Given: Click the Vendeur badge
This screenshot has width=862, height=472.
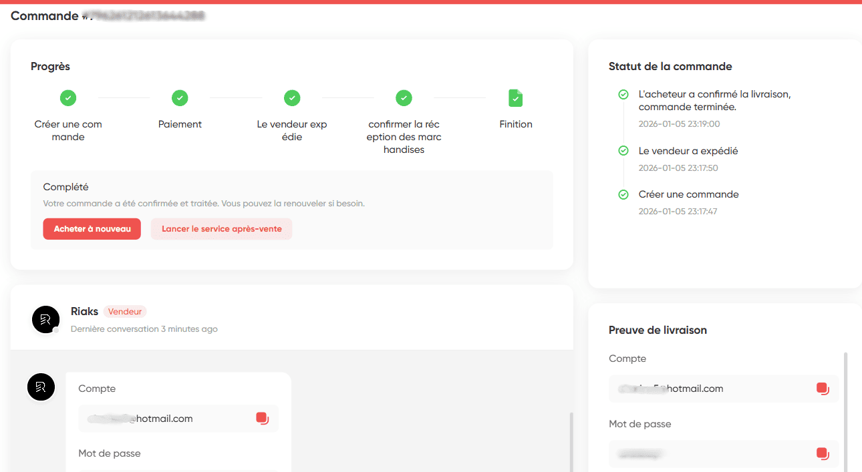Looking at the screenshot, I should click(125, 312).
